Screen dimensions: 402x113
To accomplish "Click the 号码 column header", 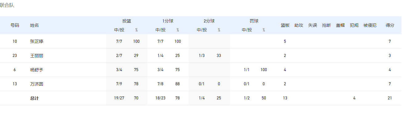I will [x=15, y=25].
